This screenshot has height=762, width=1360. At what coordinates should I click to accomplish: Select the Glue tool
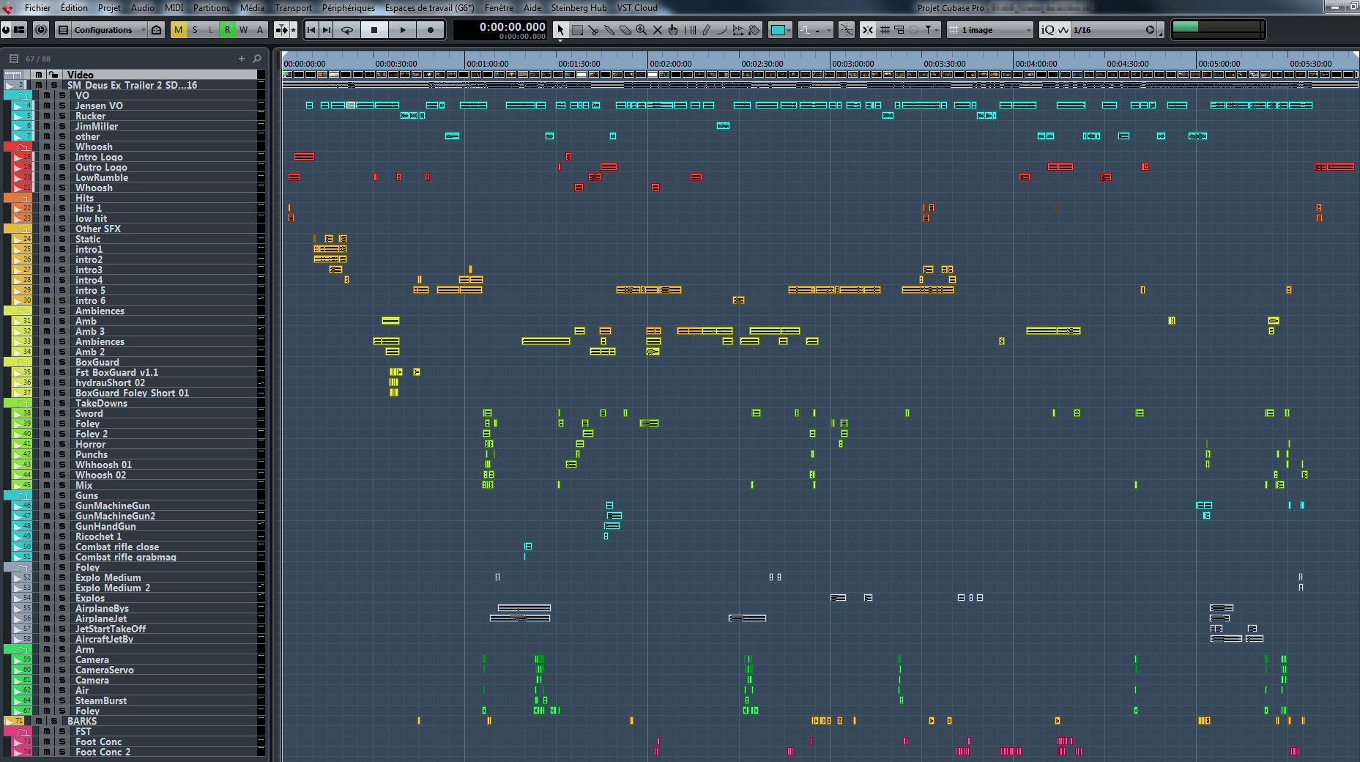[x=609, y=30]
